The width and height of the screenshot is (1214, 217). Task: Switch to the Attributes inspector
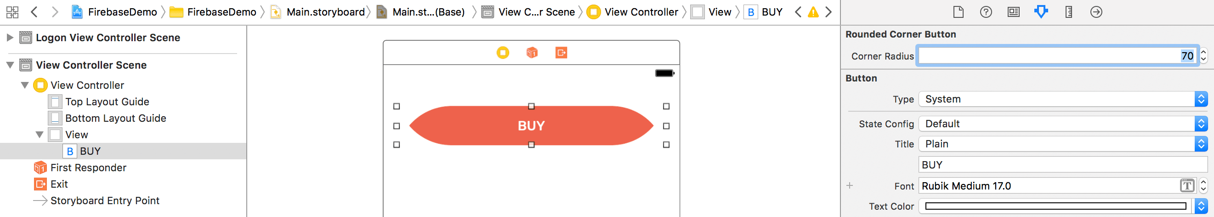1041,12
